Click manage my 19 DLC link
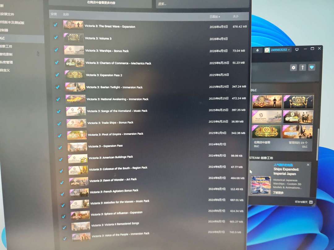 [298, 144]
